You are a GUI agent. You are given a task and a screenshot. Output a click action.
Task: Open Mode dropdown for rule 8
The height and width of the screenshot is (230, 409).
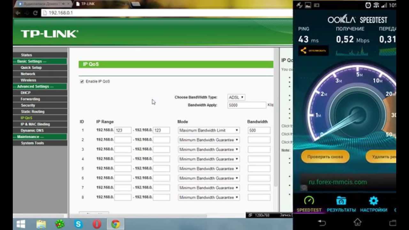click(209, 197)
